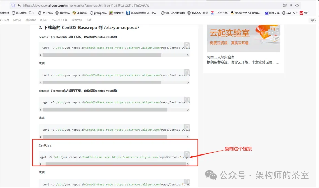Image resolution: width=319 pixels, height=188 pixels.
Task: Open the user account icon in site header
Action: click(312, 20)
